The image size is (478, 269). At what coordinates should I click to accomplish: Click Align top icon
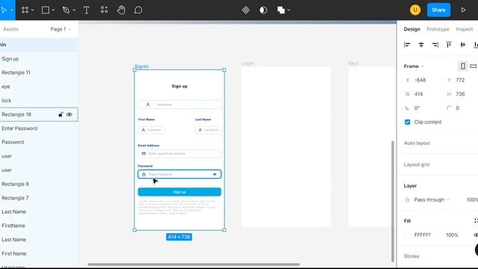[449, 45]
